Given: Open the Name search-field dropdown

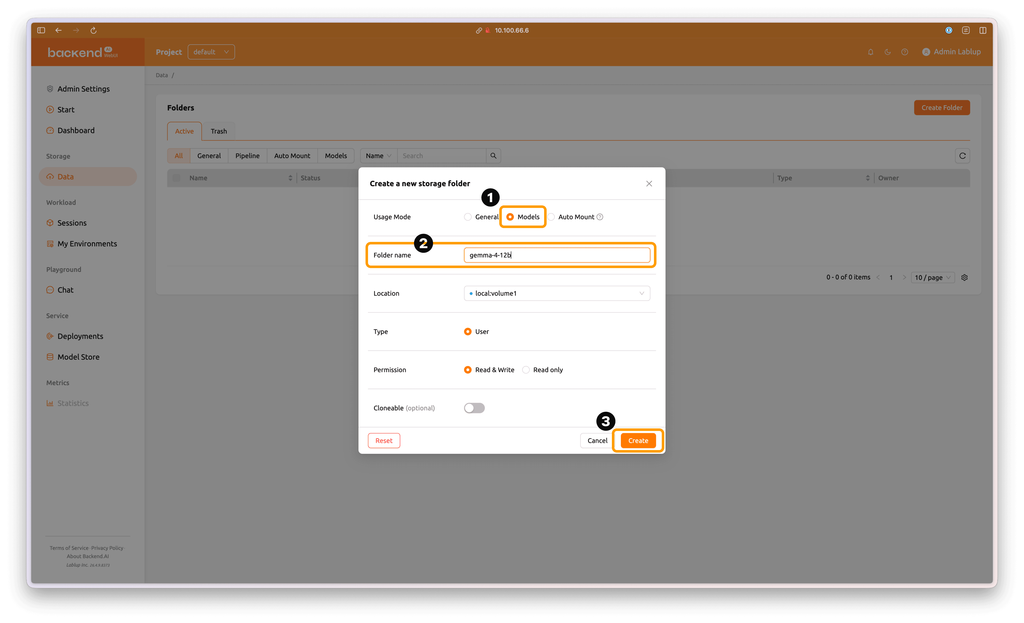Looking at the screenshot, I should click(x=379, y=156).
